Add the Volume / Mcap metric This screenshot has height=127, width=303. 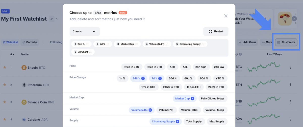(215, 110)
